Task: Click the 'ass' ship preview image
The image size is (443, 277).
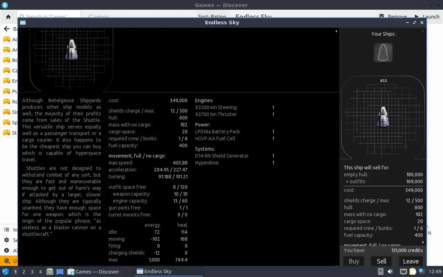Action: pos(383,117)
